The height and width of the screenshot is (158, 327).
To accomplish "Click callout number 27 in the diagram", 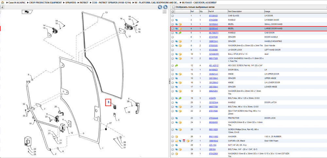I will [111, 123].
